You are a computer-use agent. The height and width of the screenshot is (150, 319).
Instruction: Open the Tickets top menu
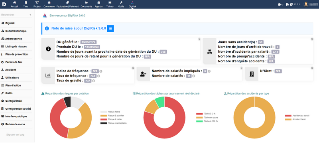(x=110, y=4)
